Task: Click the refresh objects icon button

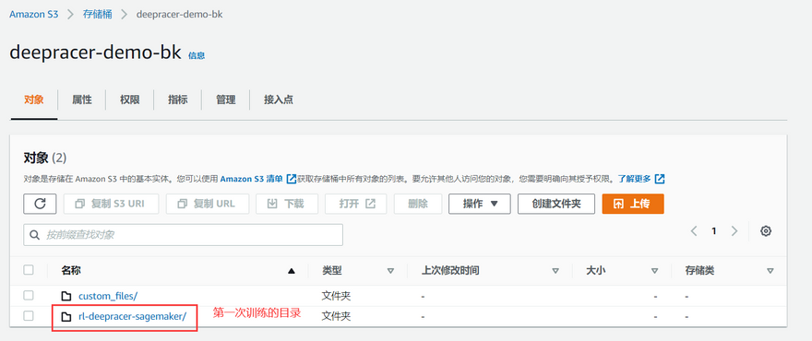Action: point(40,204)
